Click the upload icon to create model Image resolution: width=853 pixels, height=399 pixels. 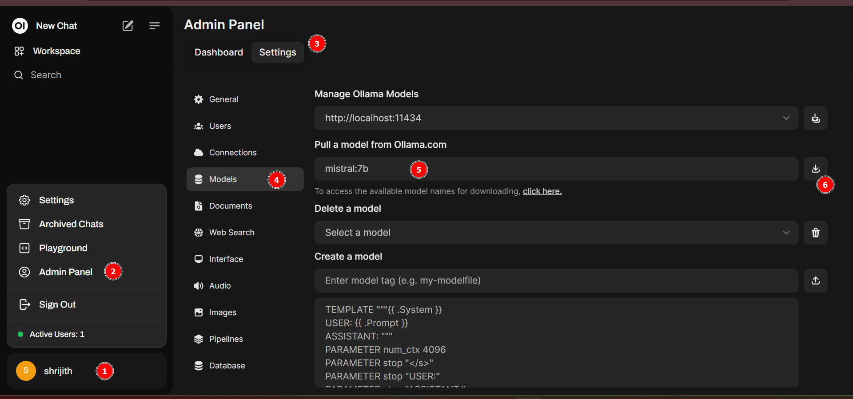815,280
